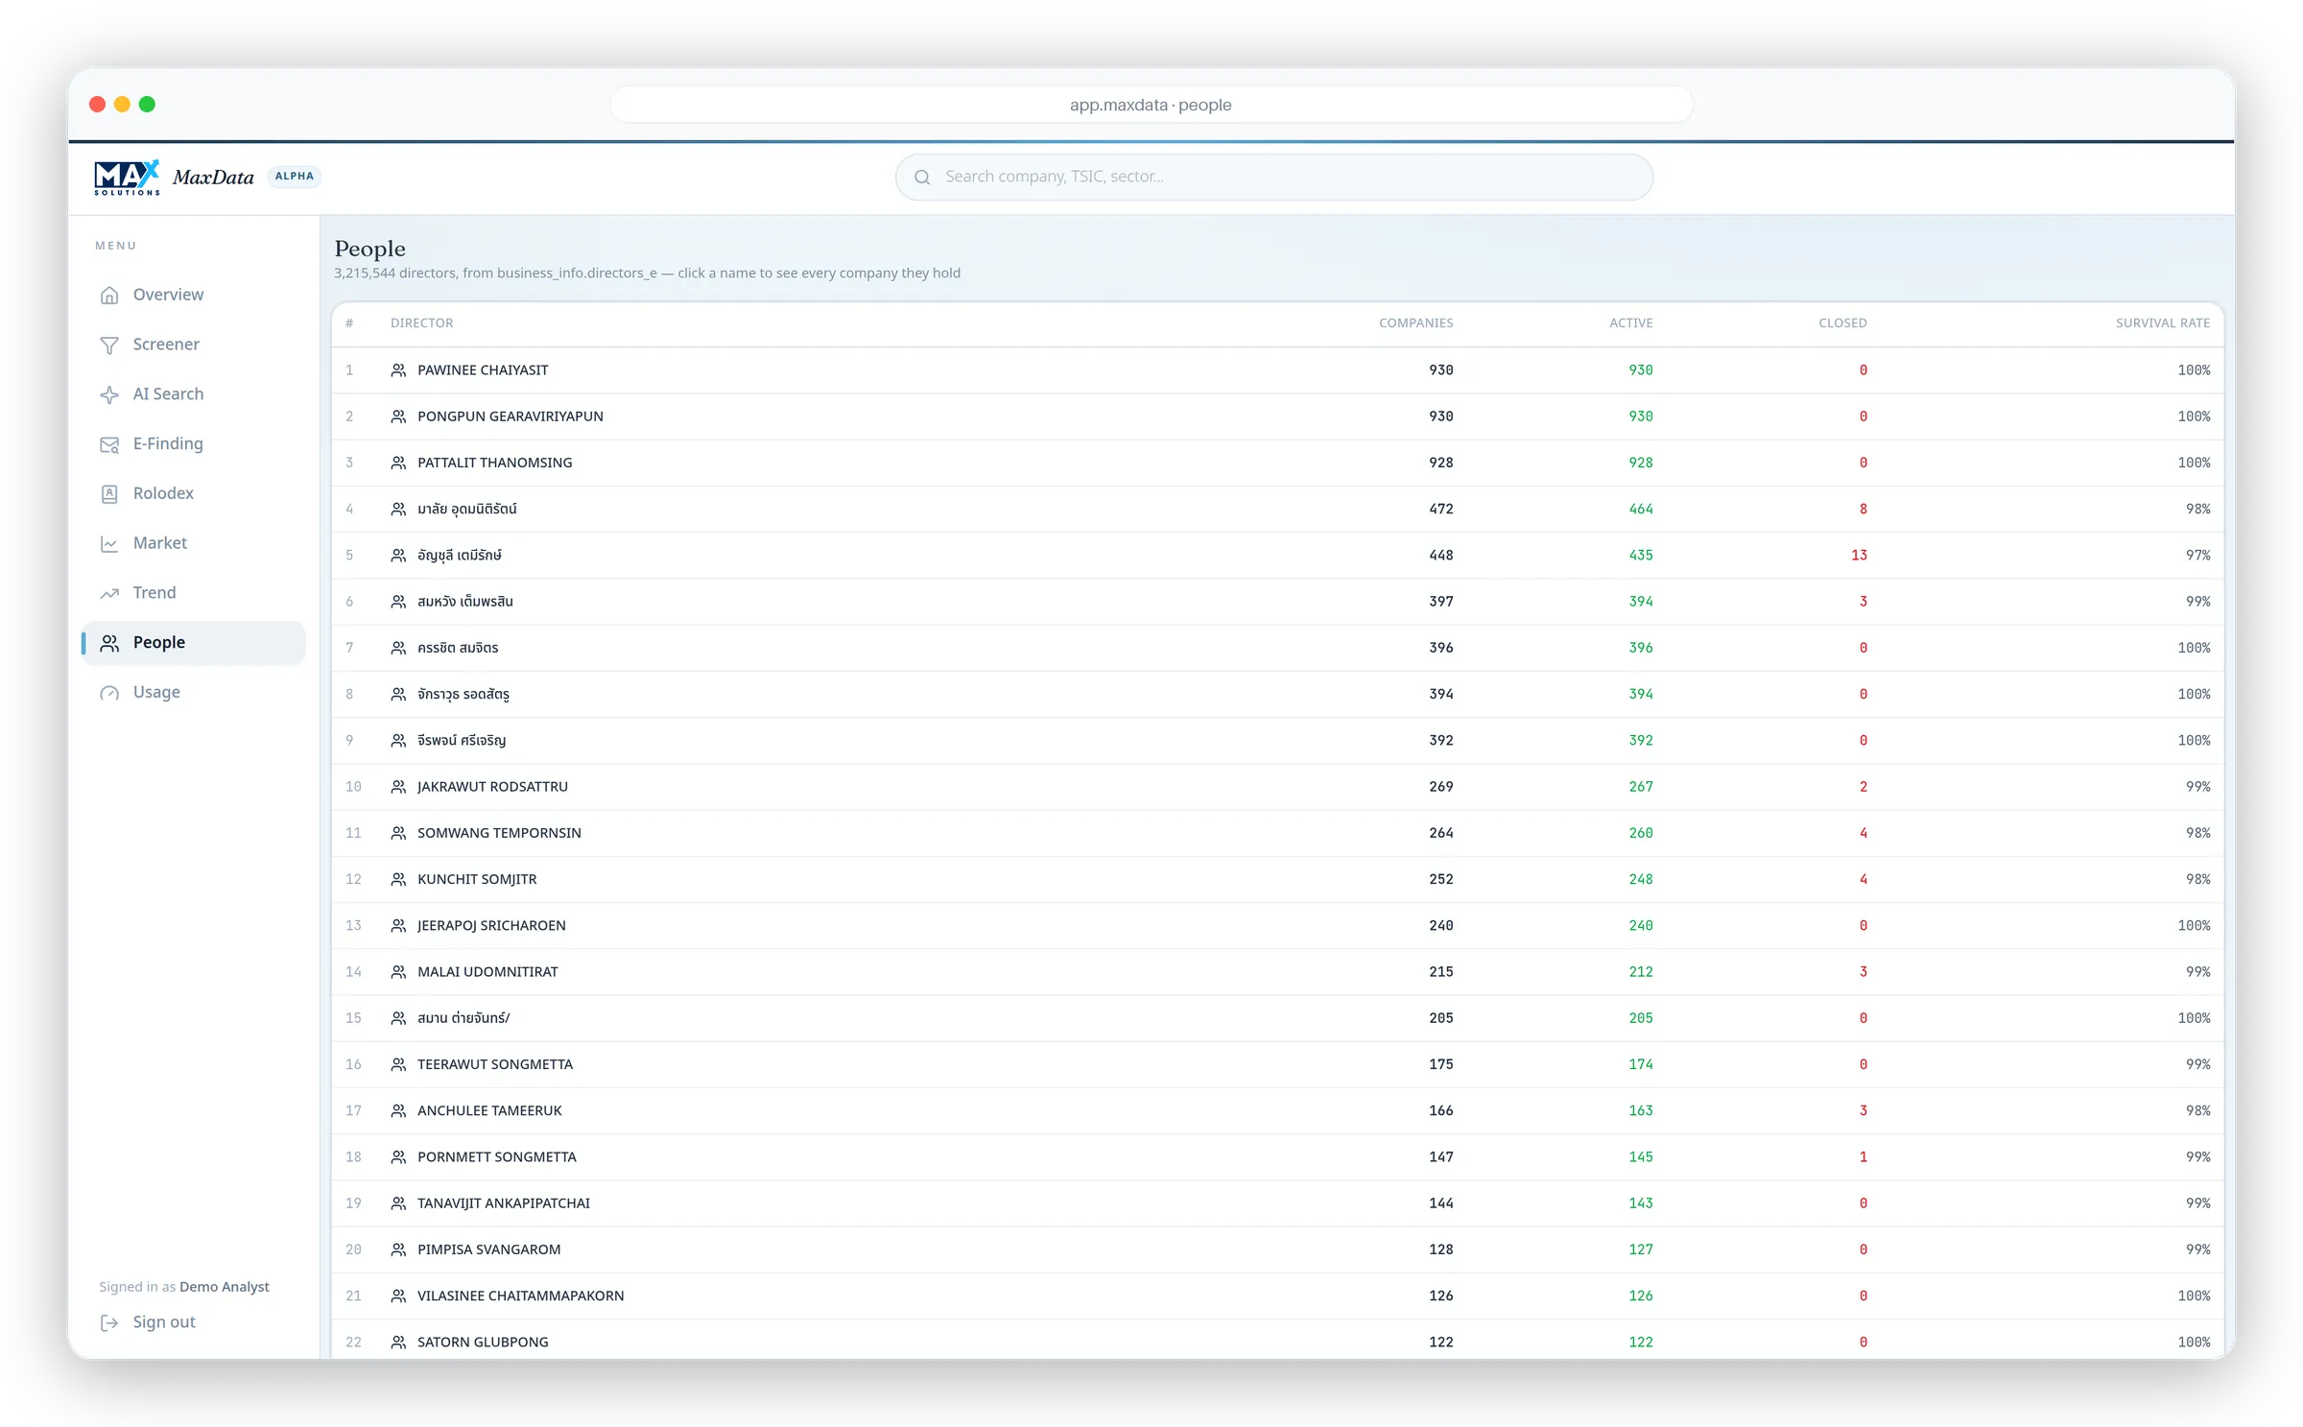Click the Sign out icon
Viewport: 2303px width, 1427px height.
(x=109, y=1322)
